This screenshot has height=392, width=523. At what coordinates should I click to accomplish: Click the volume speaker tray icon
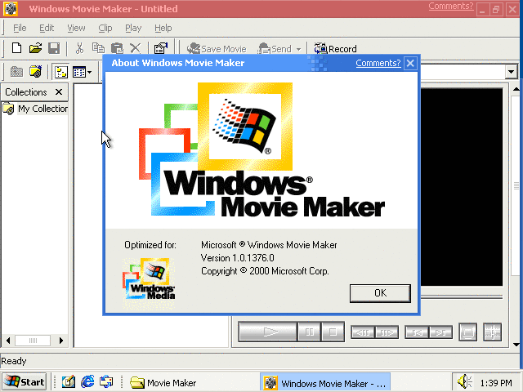pos(464,382)
